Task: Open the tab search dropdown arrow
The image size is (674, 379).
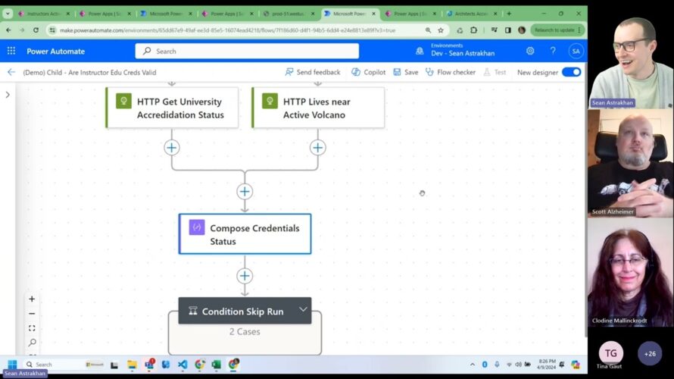Action: (x=8, y=14)
